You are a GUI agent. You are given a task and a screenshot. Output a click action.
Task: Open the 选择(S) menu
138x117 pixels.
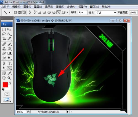pyautogui.click(x=49, y=7)
